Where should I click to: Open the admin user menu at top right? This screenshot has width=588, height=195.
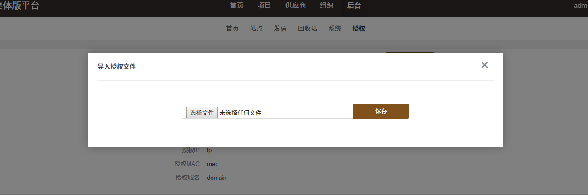[x=580, y=6]
